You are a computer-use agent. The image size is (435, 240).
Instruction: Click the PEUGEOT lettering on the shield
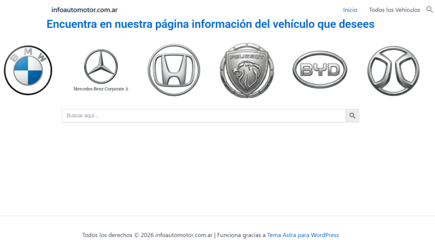247,57
